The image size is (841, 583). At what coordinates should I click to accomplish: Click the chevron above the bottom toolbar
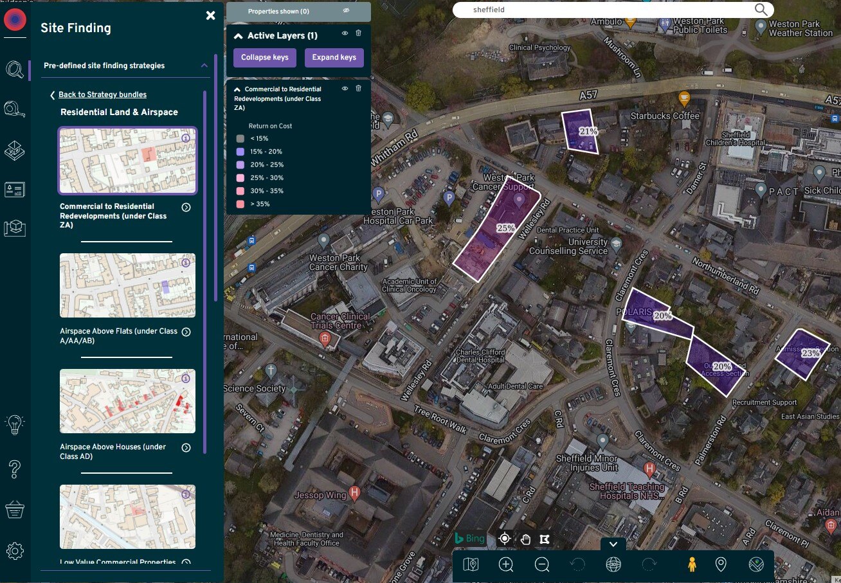(613, 544)
